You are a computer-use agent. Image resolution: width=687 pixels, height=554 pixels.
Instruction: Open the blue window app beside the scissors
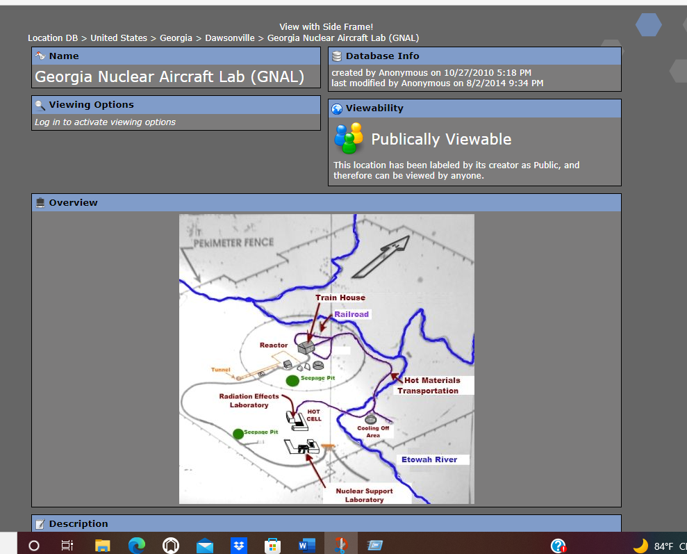[375, 546]
